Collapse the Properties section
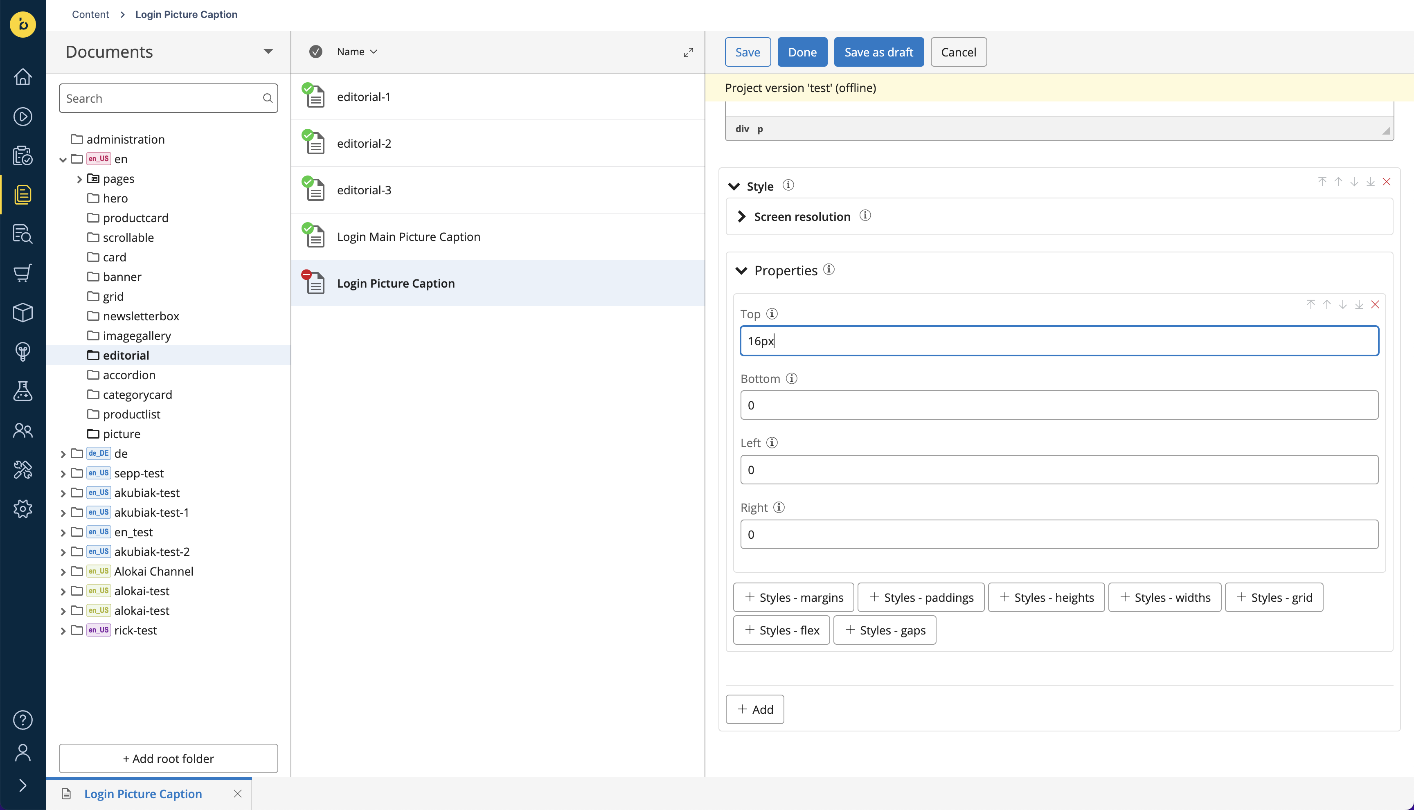Screen dimensions: 1414x810 click(741, 271)
